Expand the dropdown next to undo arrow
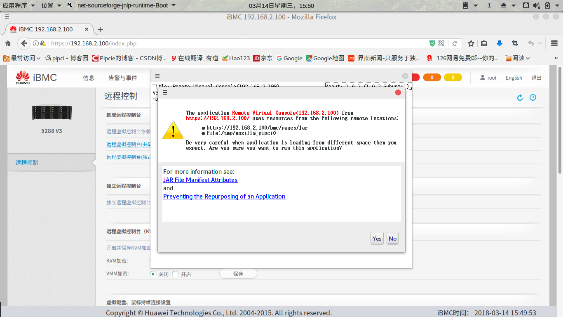The image size is (563, 317). click(540, 43)
